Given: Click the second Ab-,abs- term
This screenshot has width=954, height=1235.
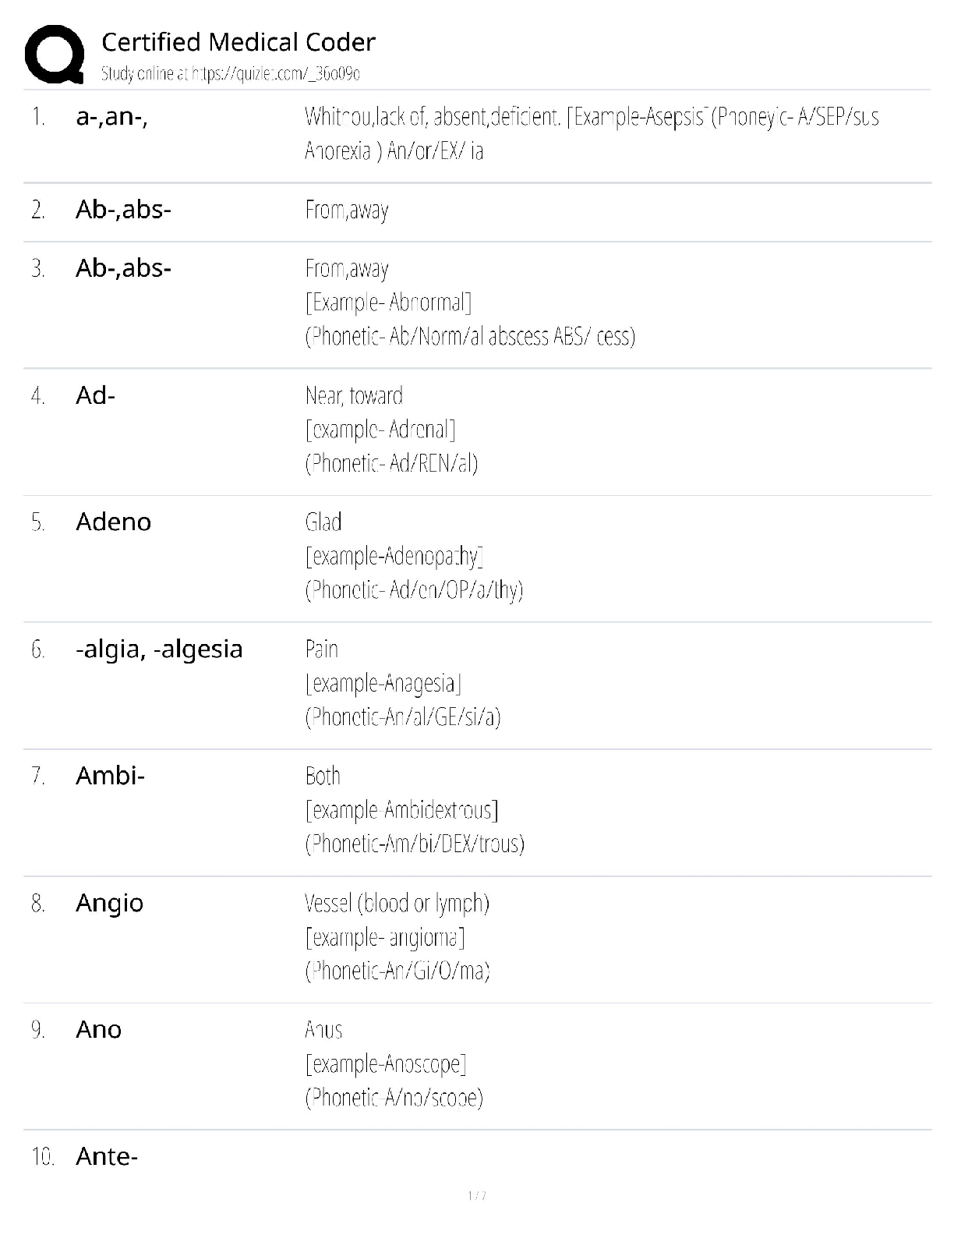Looking at the screenshot, I should (x=123, y=268).
